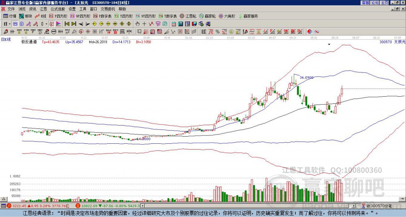The image size is (406, 217).
Task: Open the 工具 menu
Action: pos(82,9)
